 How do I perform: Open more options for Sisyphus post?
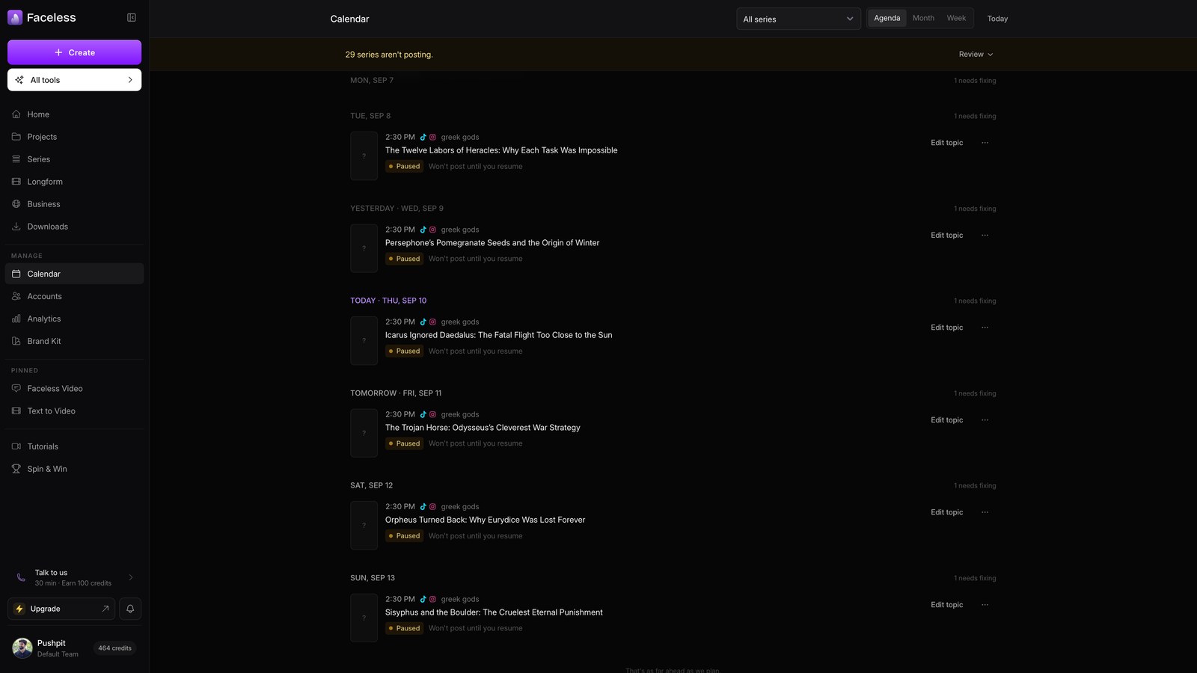(x=985, y=605)
